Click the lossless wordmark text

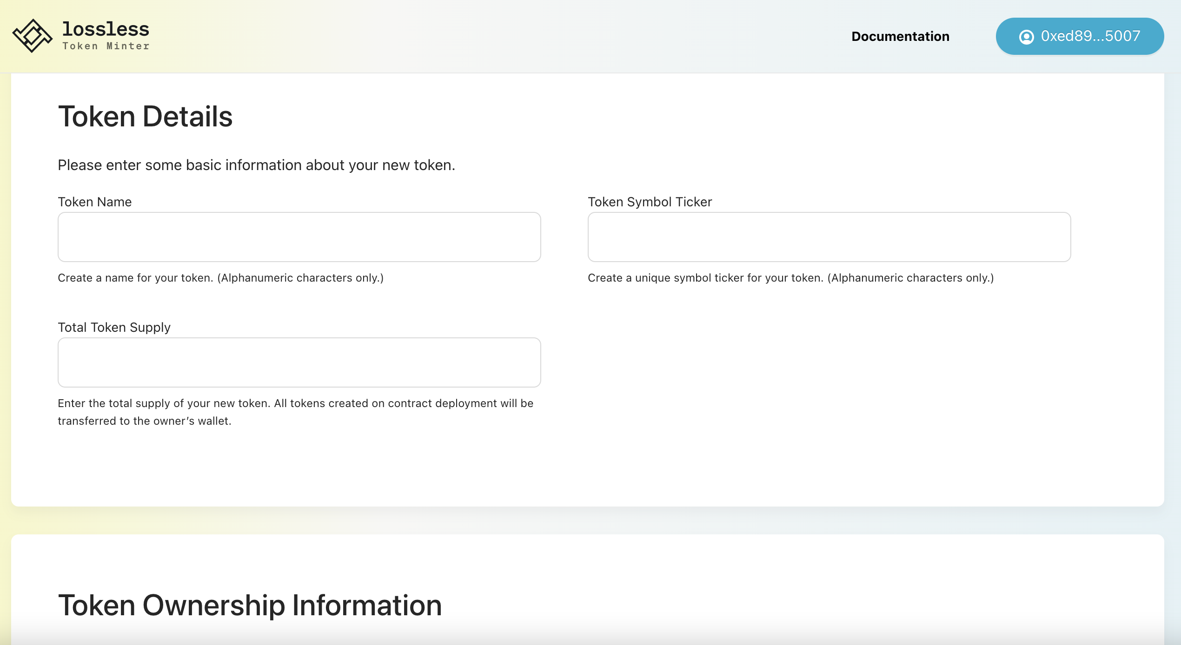(x=106, y=29)
